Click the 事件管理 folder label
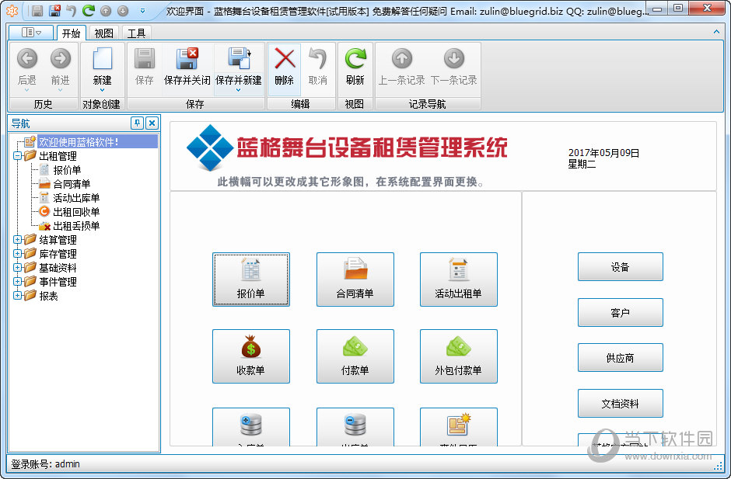Image resolution: width=731 pixels, height=479 pixels. tap(58, 282)
